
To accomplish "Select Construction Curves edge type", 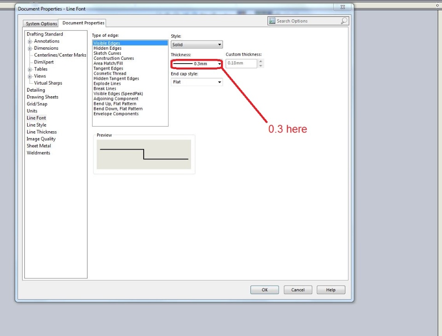I will click(x=114, y=58).
